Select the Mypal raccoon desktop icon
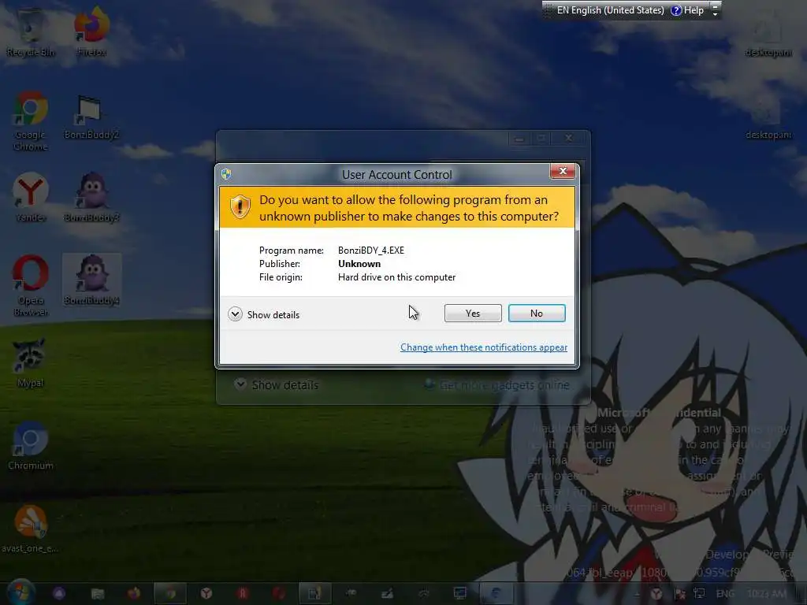The image size is (807, 605). [x=31, y=362]
